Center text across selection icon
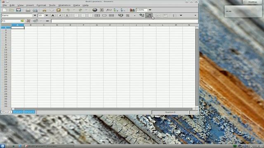264x148 pixels. [x=97, y=16]
